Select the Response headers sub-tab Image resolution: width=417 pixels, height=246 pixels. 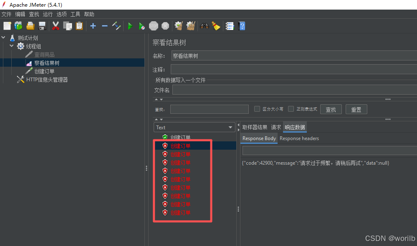click(x=299, y=138)
